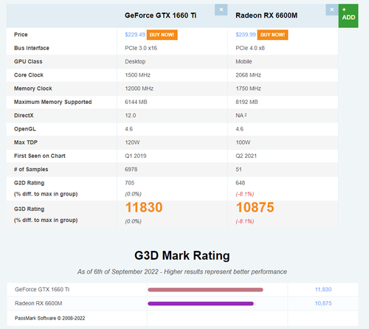Click GeForce GTX 1660 Ti chart label
369x329 pixels.
tap(42, 289)
